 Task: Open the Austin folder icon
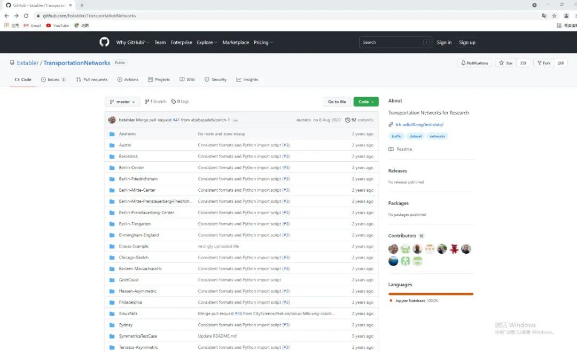pyautogui.click(x=112, y=145)
